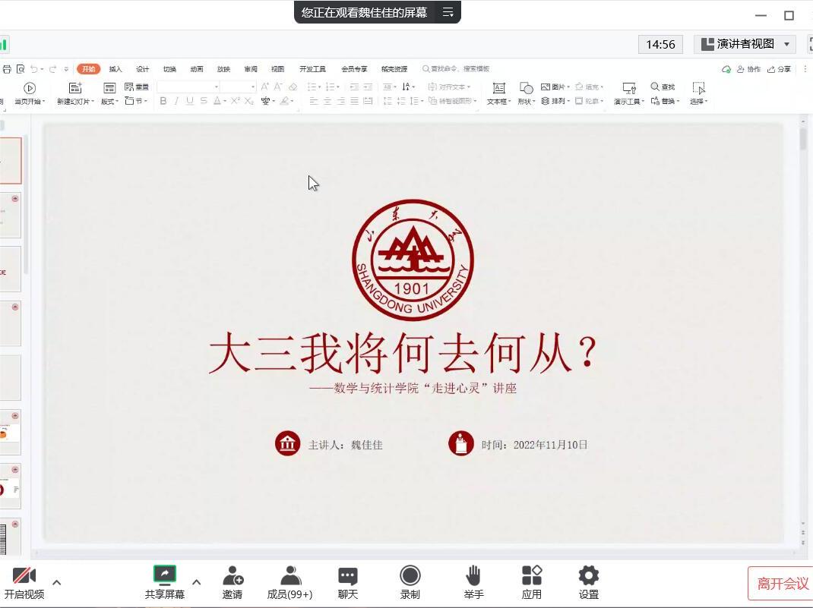813x608 pixels.
Task: Toggle bold formatting in the ribbon
Action: 163,101
